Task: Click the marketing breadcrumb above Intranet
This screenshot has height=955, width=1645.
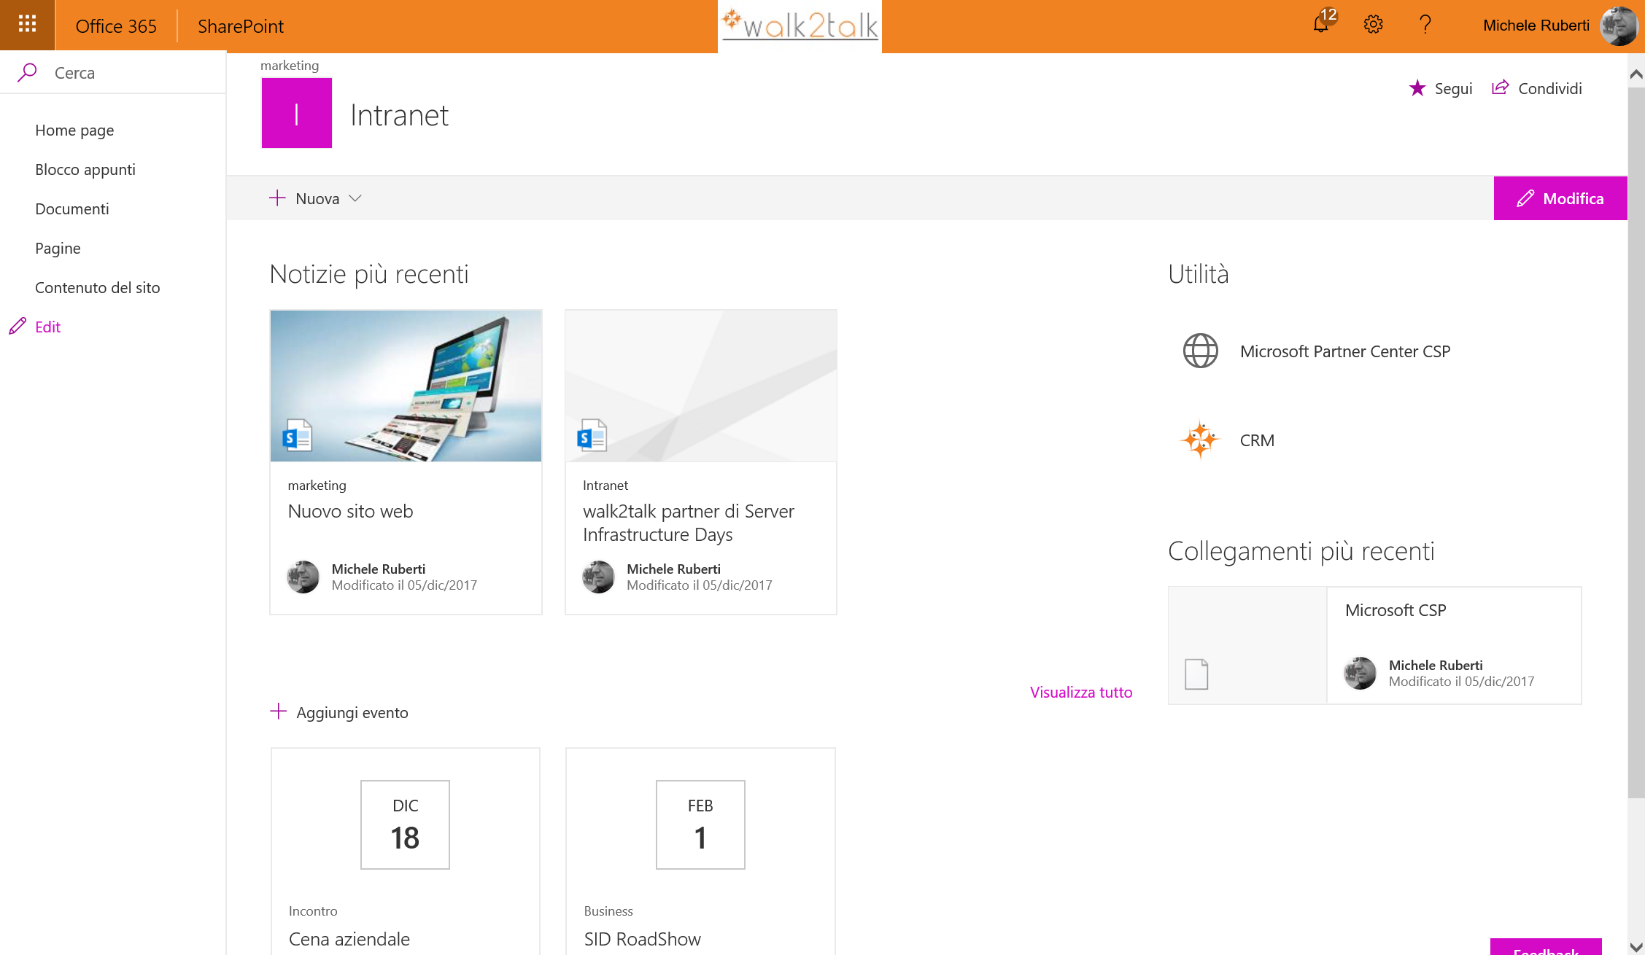Action: pos(290,65)
